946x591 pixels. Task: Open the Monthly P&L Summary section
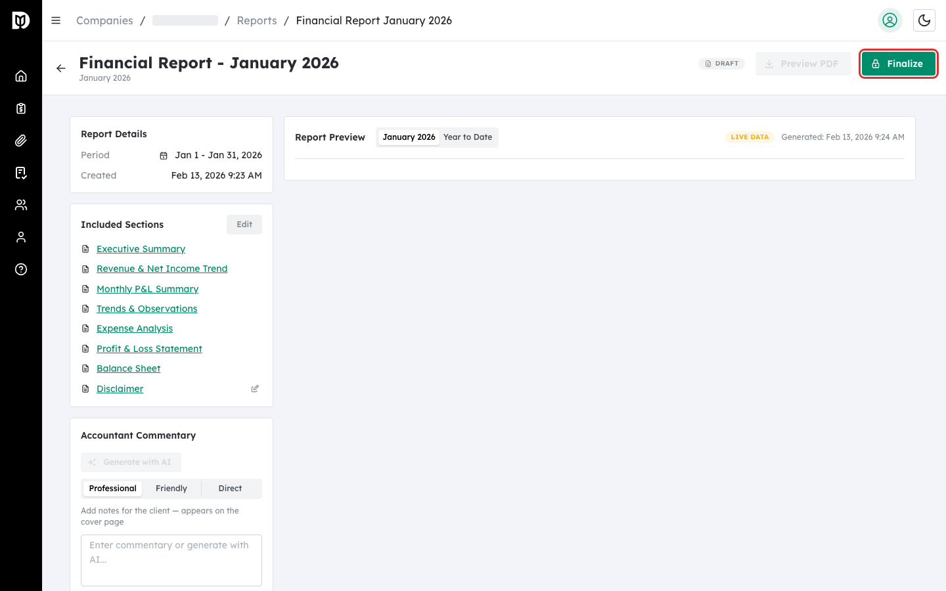[147, 289]
